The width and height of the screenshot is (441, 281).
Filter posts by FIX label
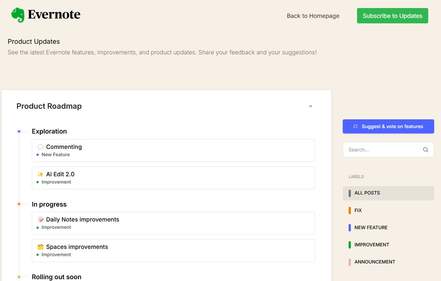point(388,210)
